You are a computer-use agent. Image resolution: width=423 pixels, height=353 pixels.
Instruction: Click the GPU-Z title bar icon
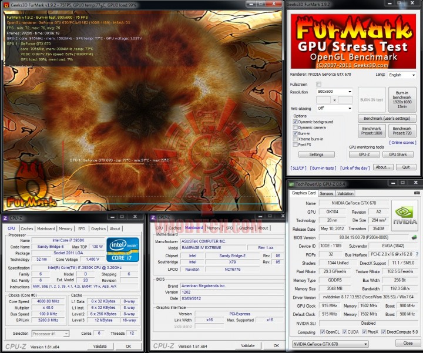pos(291,184)
